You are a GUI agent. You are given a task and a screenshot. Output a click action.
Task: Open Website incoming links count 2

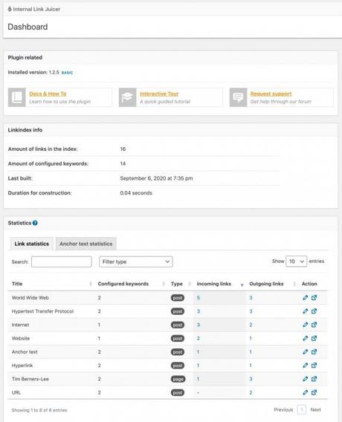pos(199,338)
